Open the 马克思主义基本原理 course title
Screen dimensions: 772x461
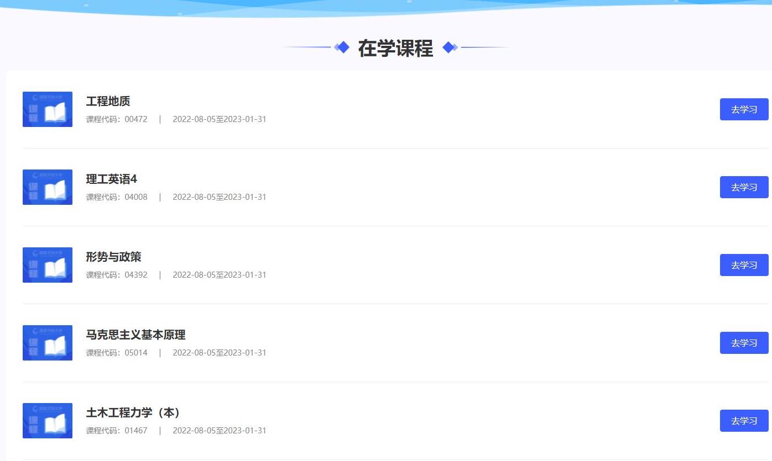click(136, 335)
